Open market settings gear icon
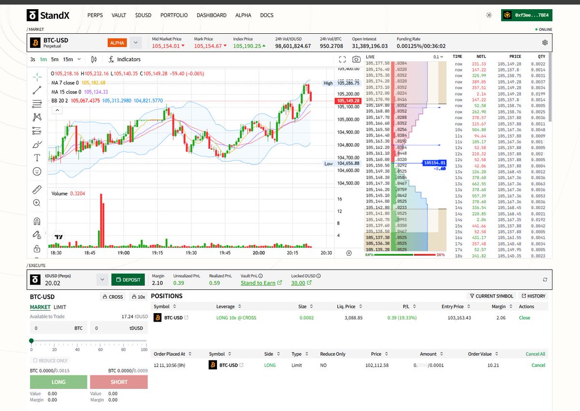Image resolution: width=580 pixels, height=411 pixels. 545,42
